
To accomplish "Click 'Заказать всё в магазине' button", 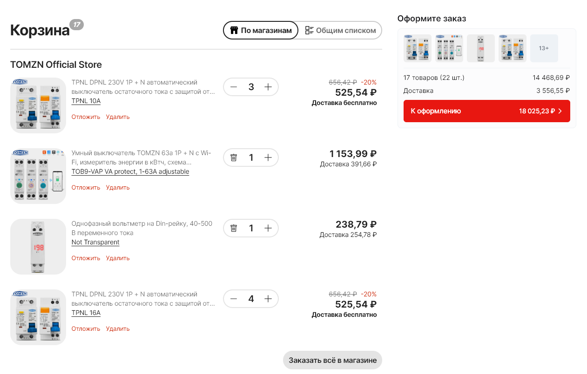I will click(x=332, y=360).
